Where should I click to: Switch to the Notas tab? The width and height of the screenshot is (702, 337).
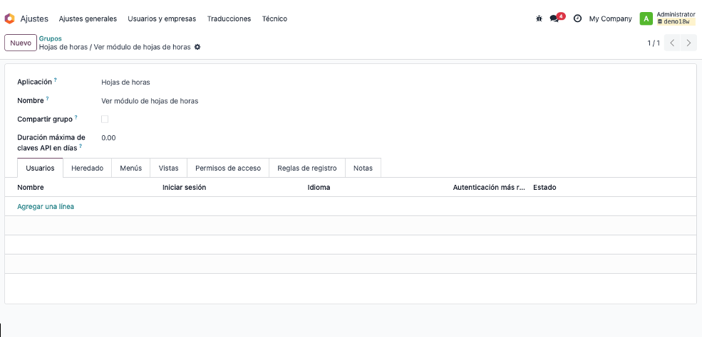pyautogui.click(x=363, y=168)
